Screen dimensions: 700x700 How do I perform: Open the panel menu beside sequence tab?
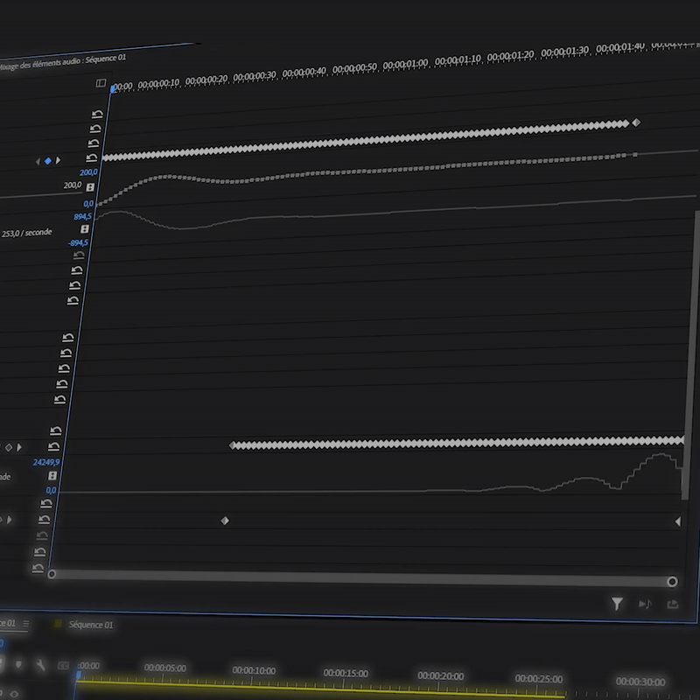25,624
